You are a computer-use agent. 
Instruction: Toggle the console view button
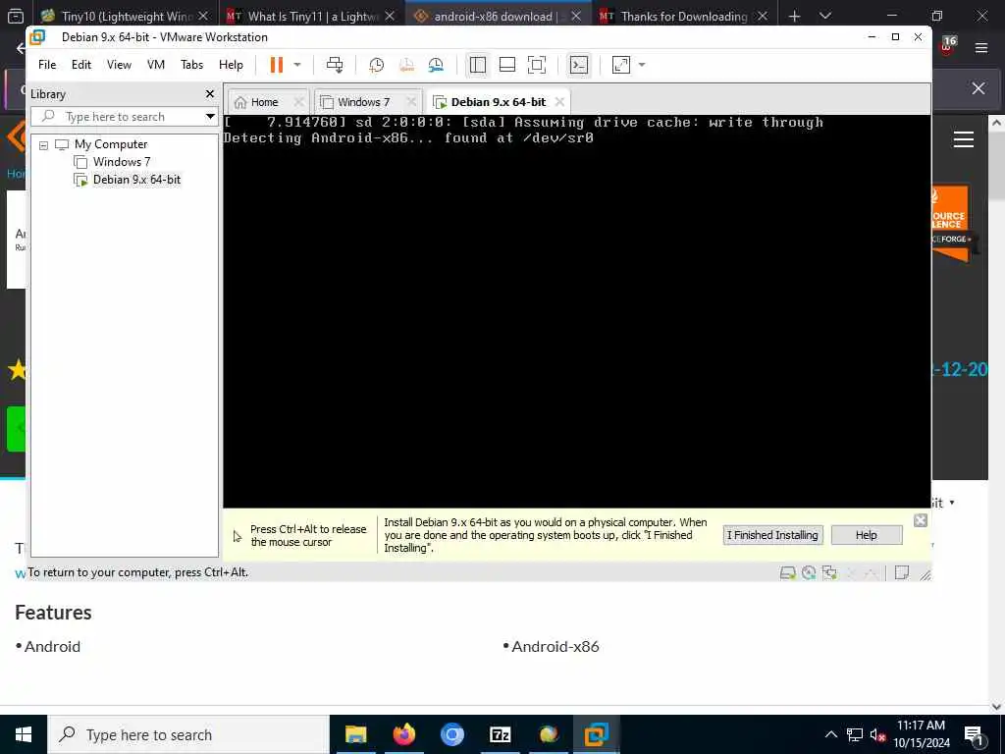click(579, 65)
